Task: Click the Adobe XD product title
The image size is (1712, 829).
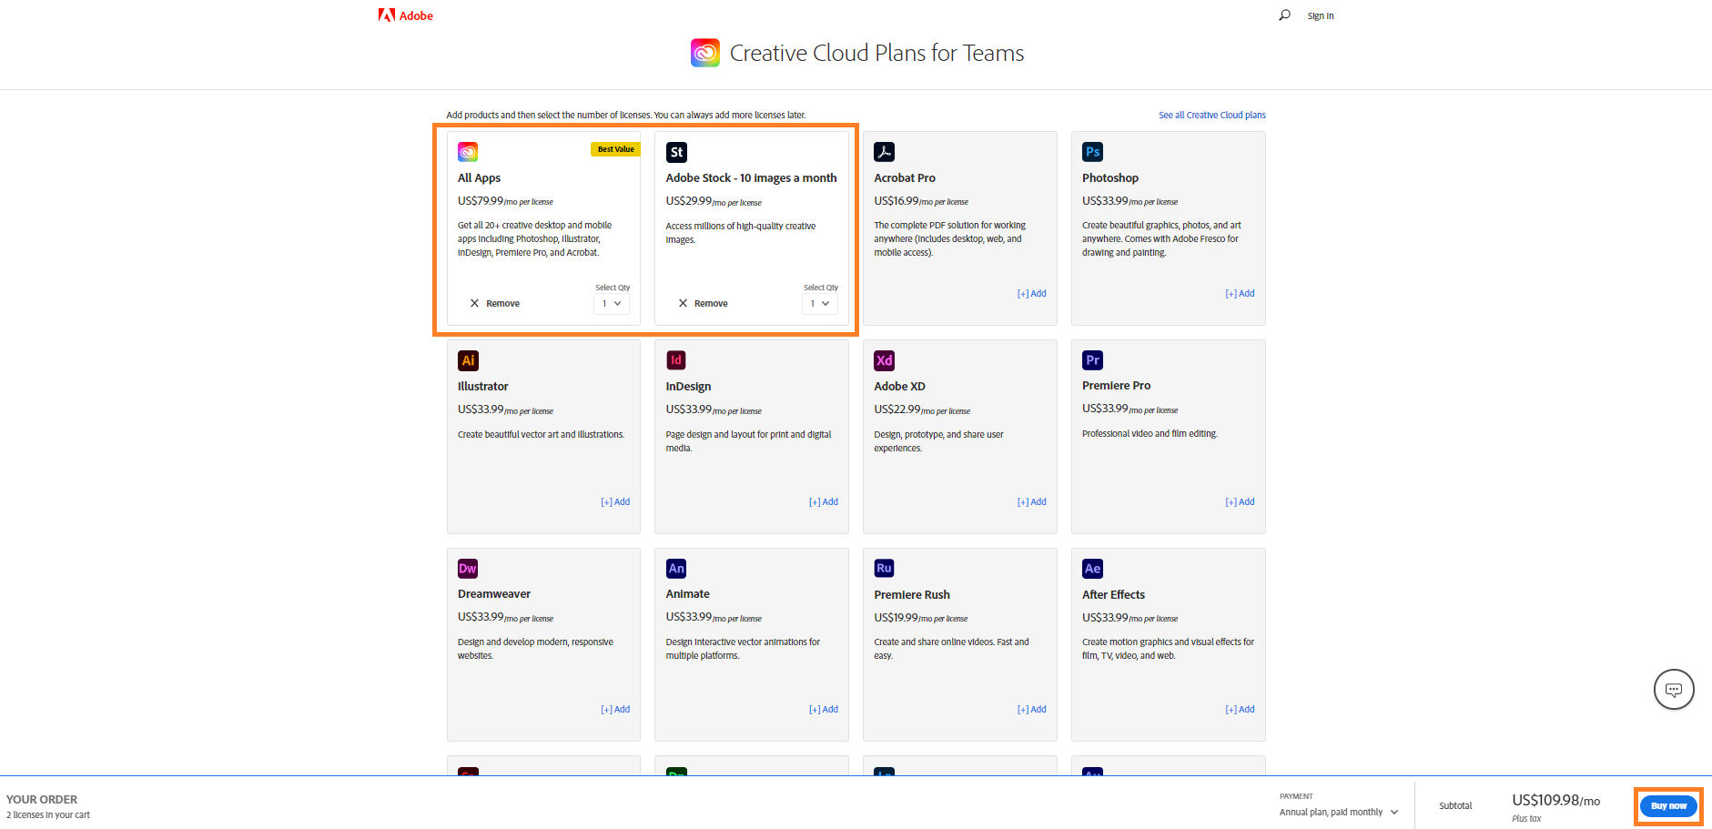Action: tap(899, 387)
